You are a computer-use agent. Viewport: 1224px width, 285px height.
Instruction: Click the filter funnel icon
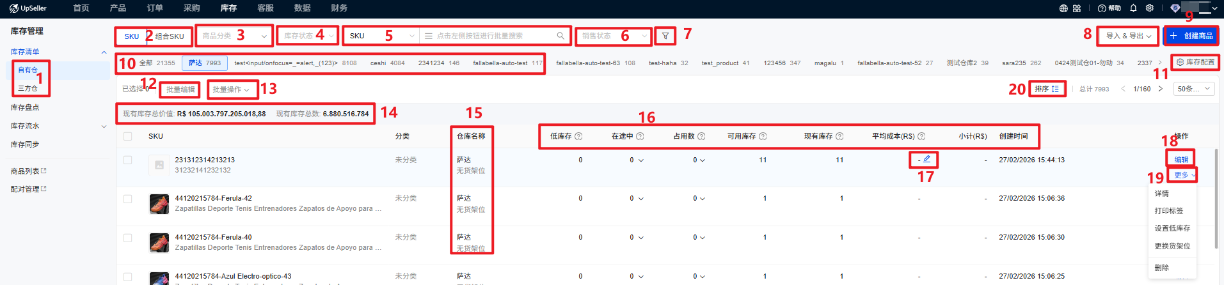[x=665, y=36]
